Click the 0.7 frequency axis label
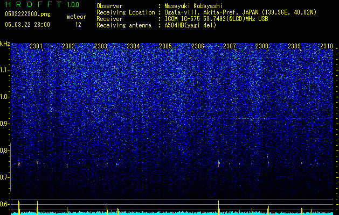Image resolution: width=339 pixels, height=215 pixels. pos(4,177)
